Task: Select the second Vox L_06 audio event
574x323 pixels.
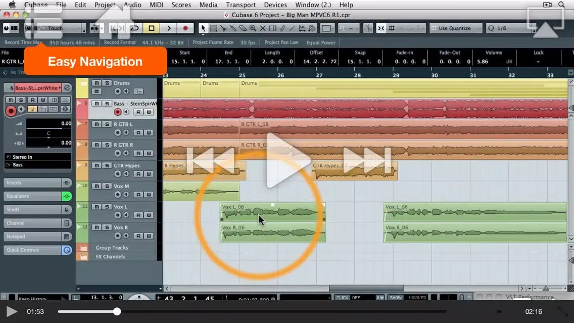Action: click(x=475, y=212)
